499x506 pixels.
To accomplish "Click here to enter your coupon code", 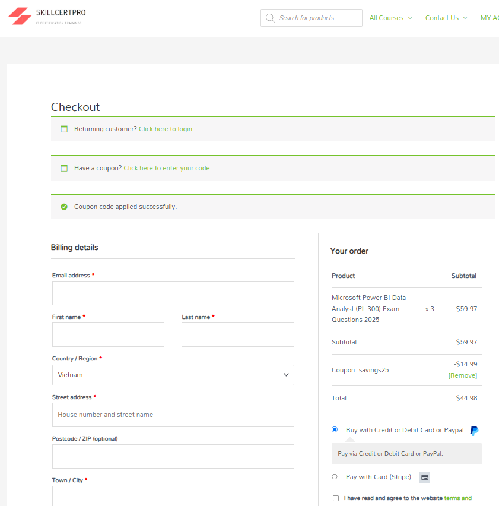I will pos(166,168).
